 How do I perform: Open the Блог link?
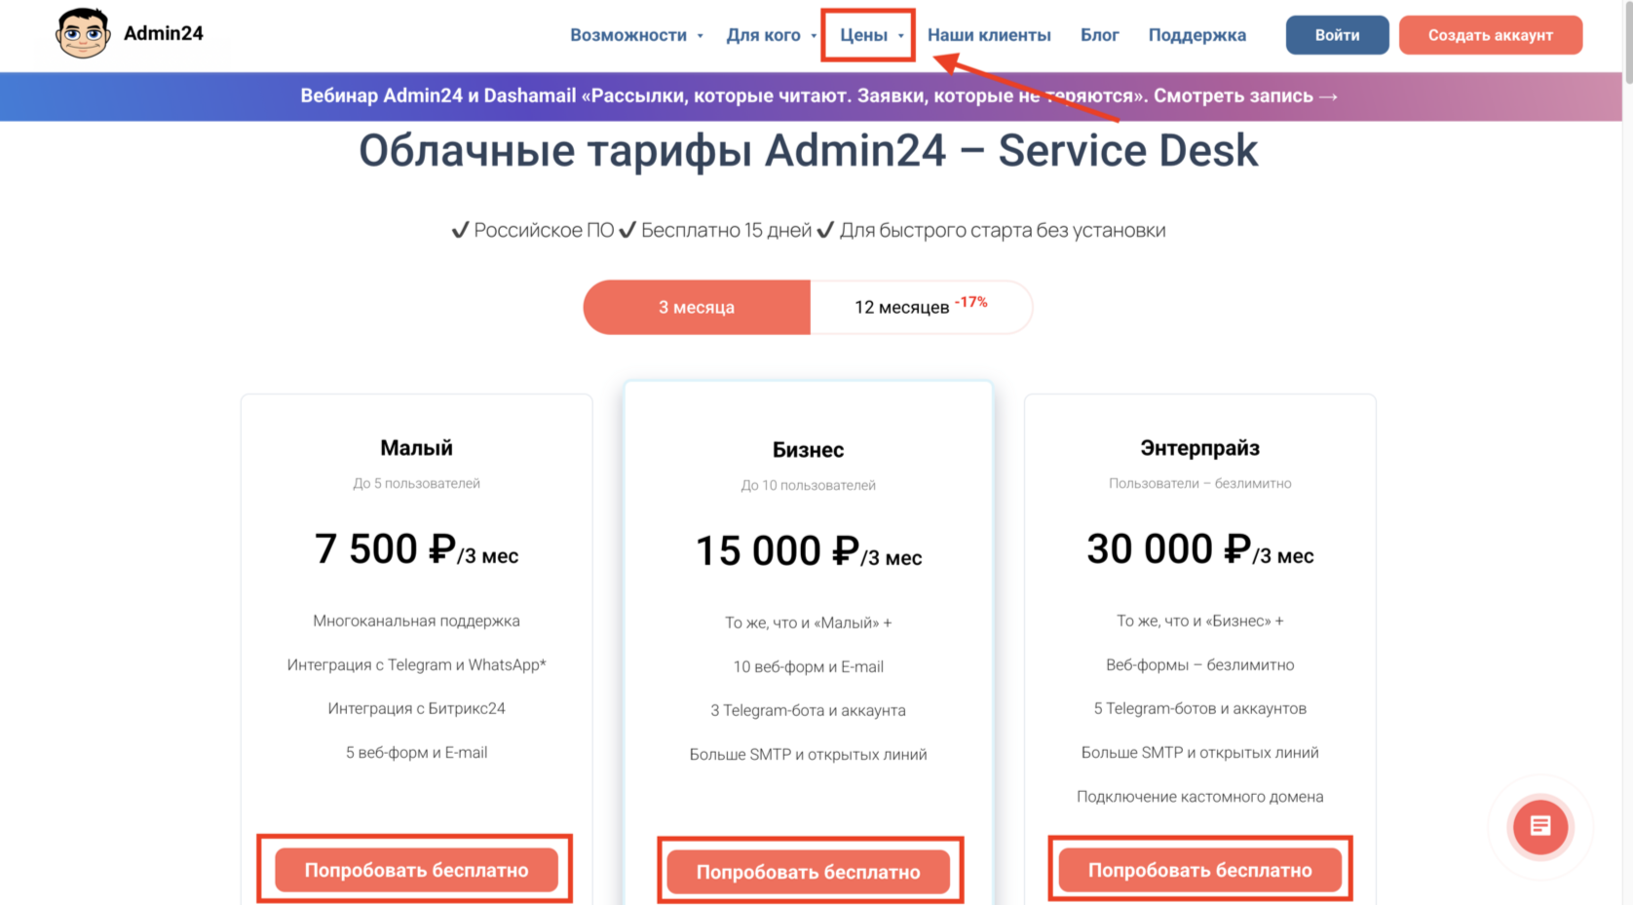point(1099,35)
